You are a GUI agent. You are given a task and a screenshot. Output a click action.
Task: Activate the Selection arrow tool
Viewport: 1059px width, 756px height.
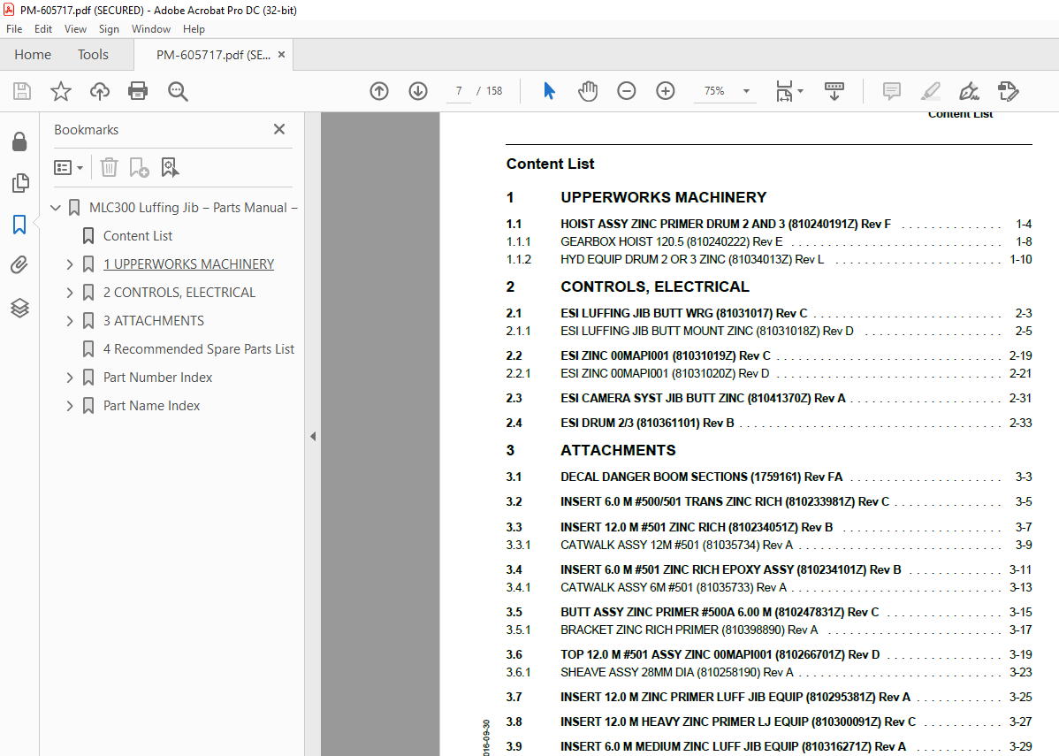[549, 91]
